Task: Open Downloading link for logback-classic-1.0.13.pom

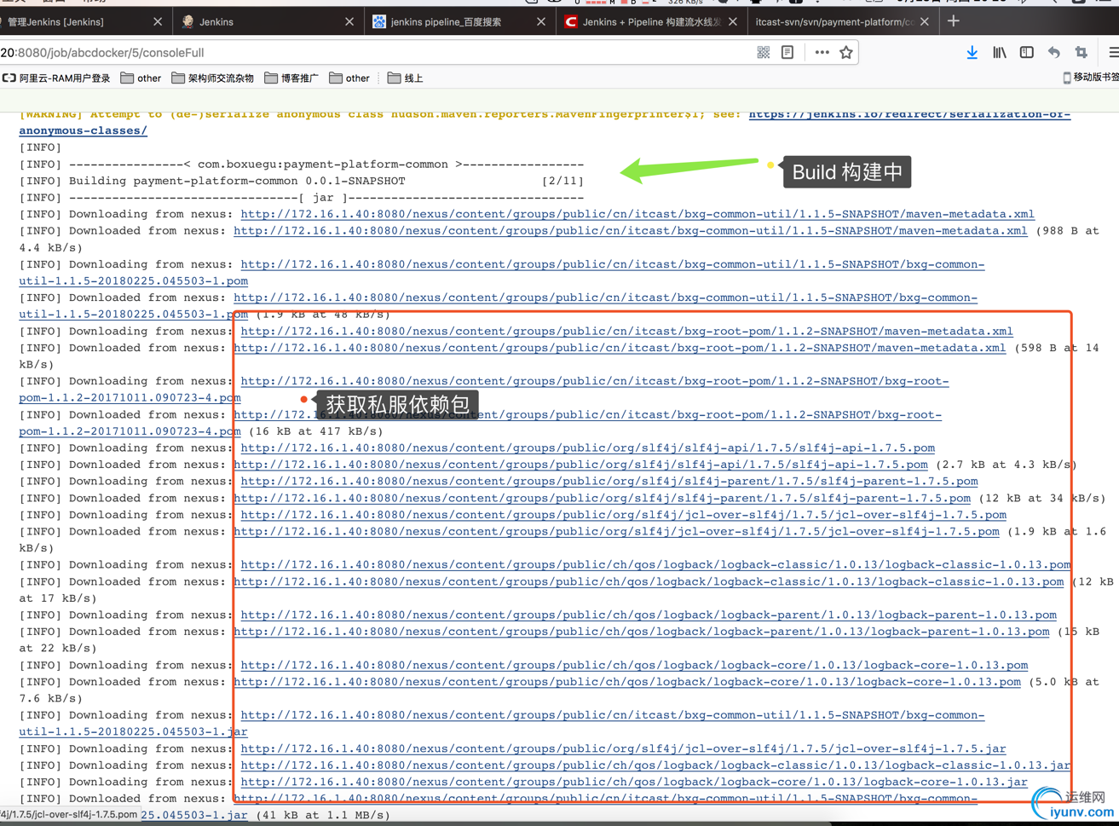Action: (655, 564)
